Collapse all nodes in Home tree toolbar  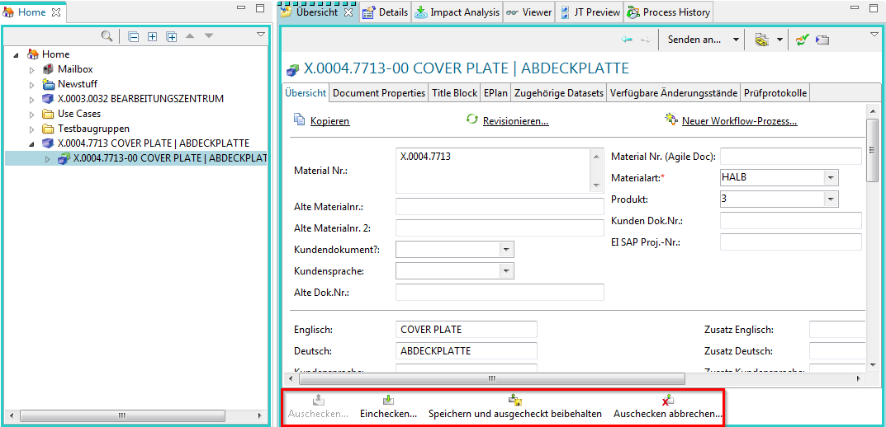134,36
